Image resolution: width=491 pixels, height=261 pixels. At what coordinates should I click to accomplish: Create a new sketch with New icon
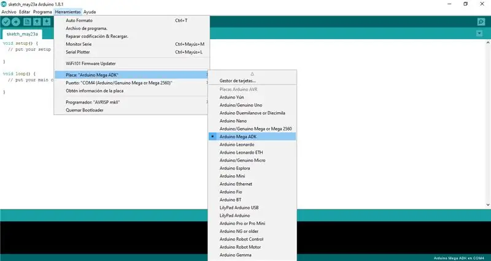[x=27, y=21]
